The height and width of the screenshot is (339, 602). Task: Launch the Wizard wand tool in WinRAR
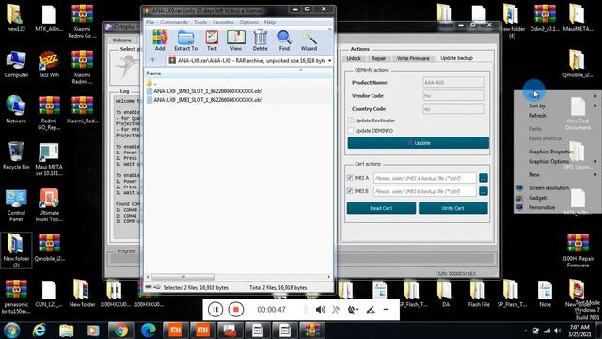coord(309,40)
